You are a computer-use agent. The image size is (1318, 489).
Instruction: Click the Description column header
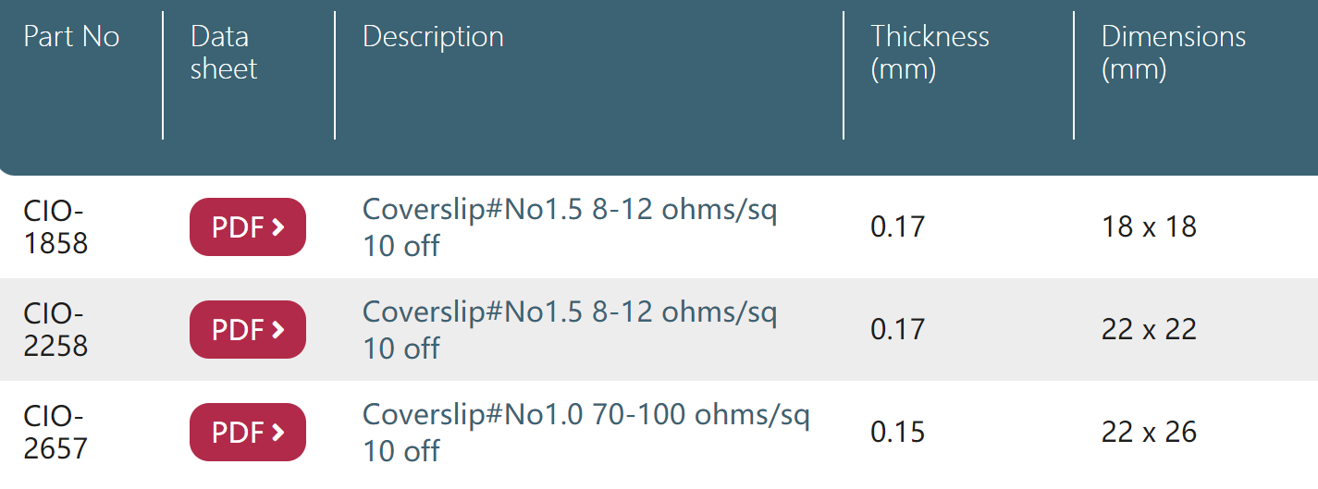point(433,37)
